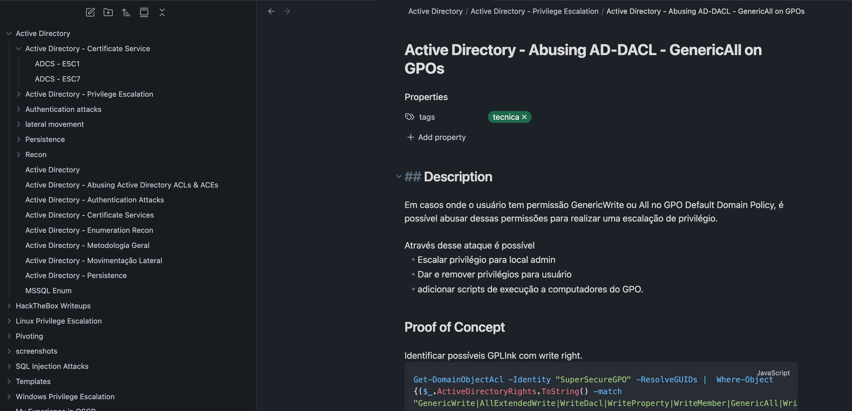Image resolution: width=852 pixels, height=411 pixels.
Task: Click the new note icon
Action: click(90, 13)
